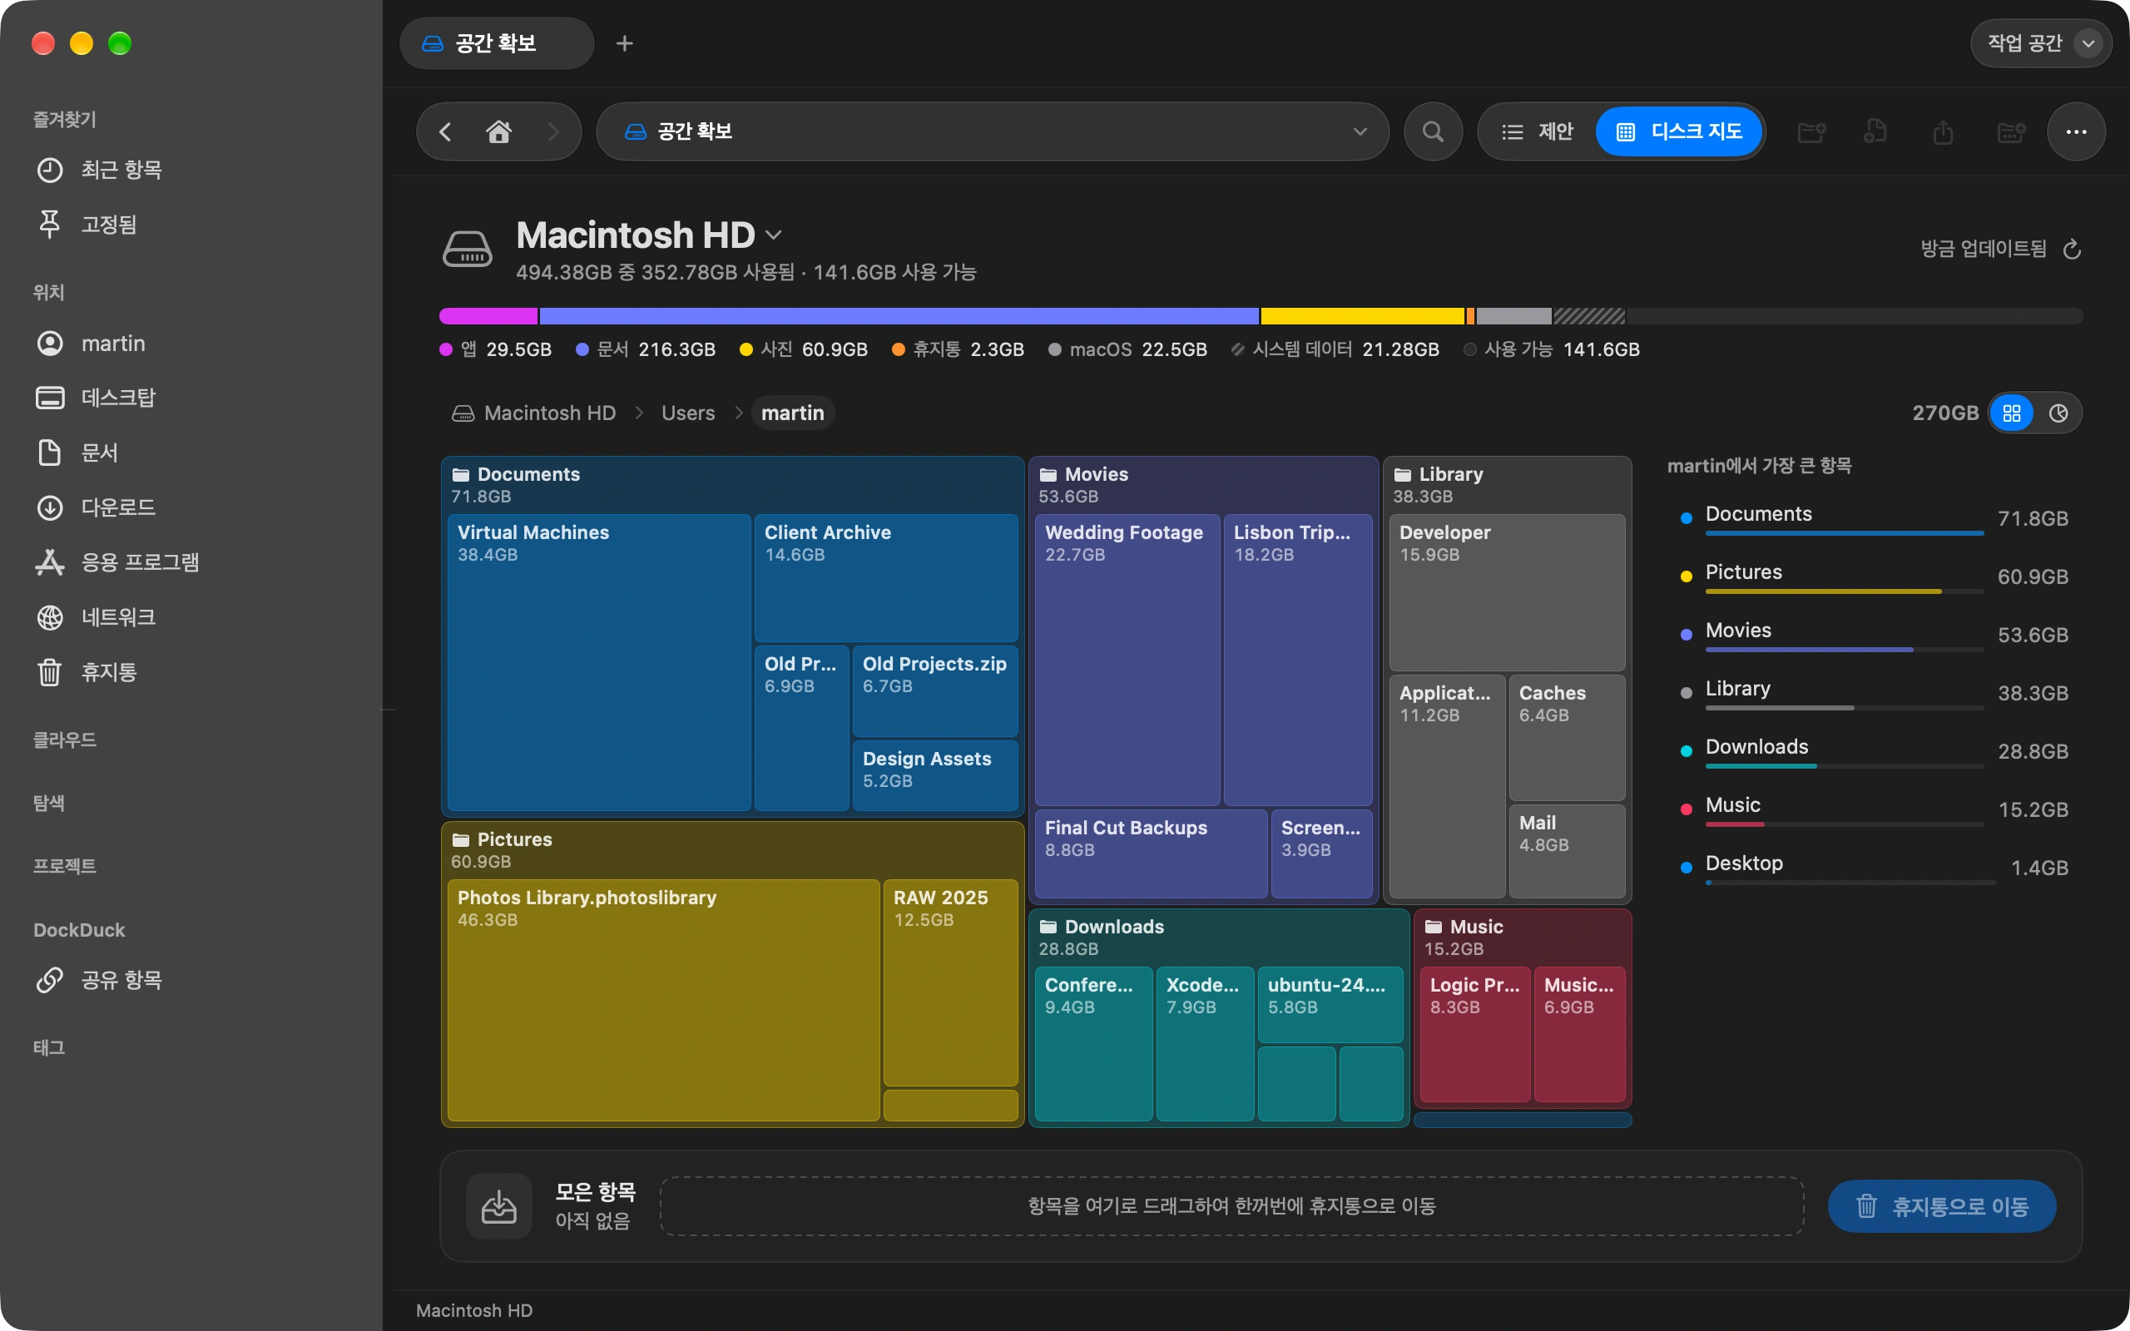2130x1331 pixels.
Task: Add a new tab with plus button
Action: pyautogui.click(x=624, y=43)
